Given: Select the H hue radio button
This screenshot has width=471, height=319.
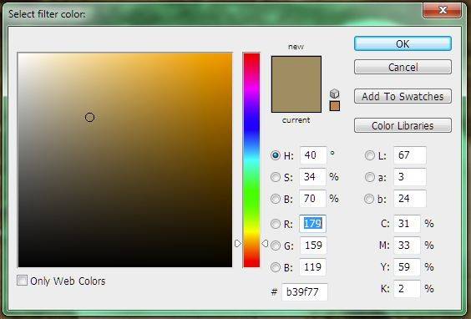Looking at the screenshot, I should tap(275, 155).
